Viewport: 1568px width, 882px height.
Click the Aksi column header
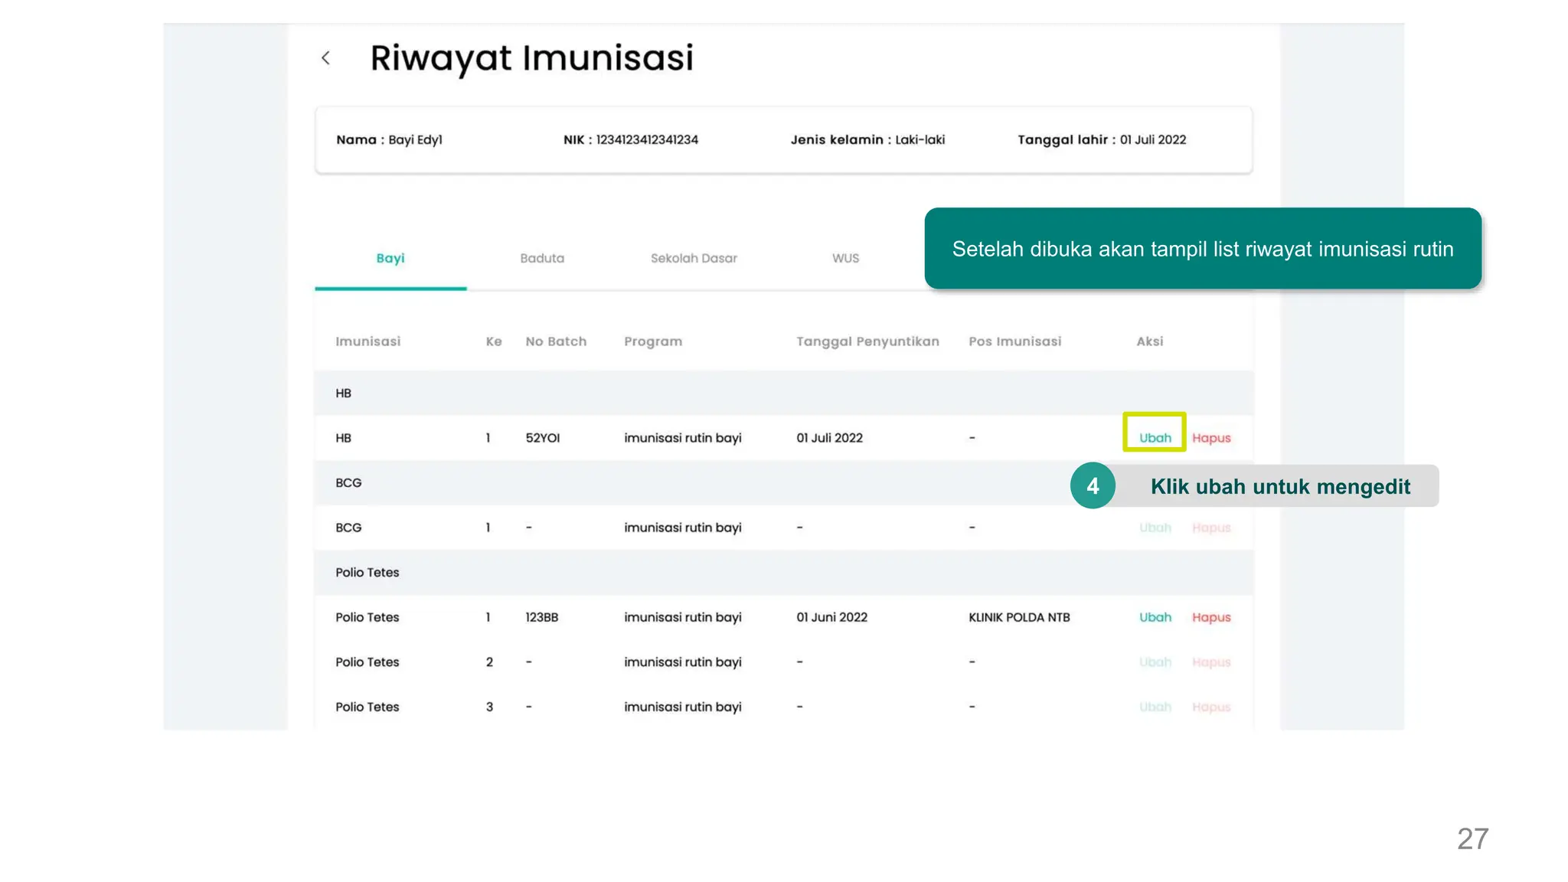pyautogui.click(x=1149, y=341)
